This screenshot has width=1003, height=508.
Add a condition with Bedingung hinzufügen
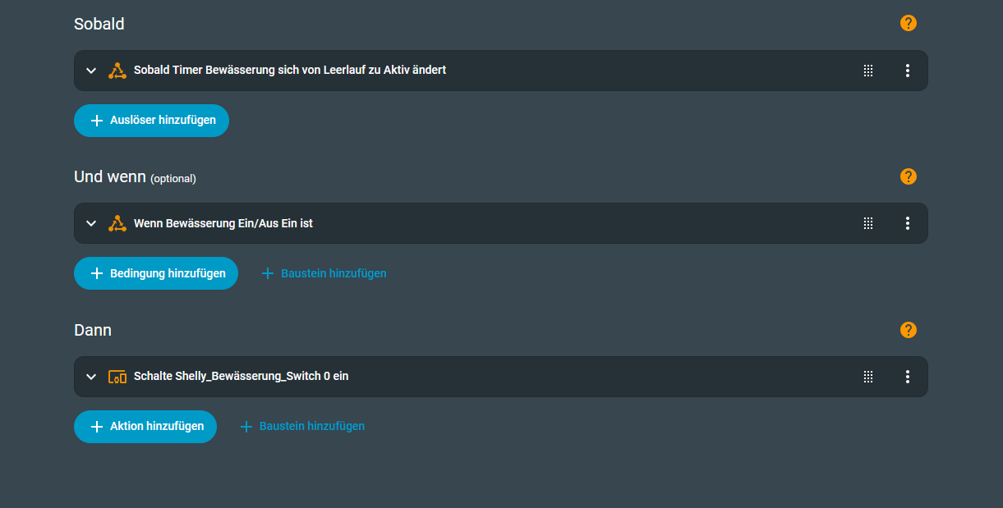pyautogui.click(x=156, y=273)
